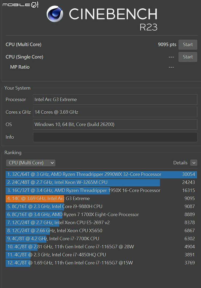Select ranking row Ryzen 7 1700X

pyautogui.click(x=101, y=215)
